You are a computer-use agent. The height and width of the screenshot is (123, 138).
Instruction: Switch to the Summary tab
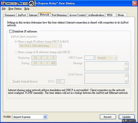(x=10, y=15)
